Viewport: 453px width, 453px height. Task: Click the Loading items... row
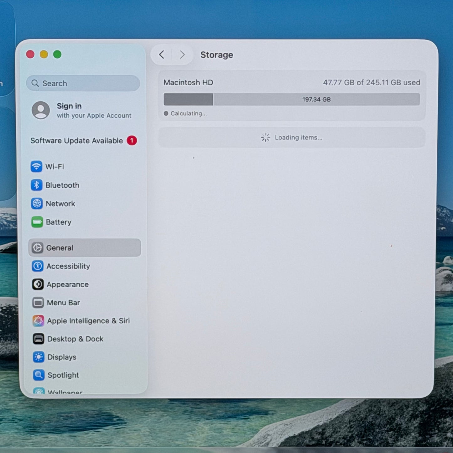292,137
